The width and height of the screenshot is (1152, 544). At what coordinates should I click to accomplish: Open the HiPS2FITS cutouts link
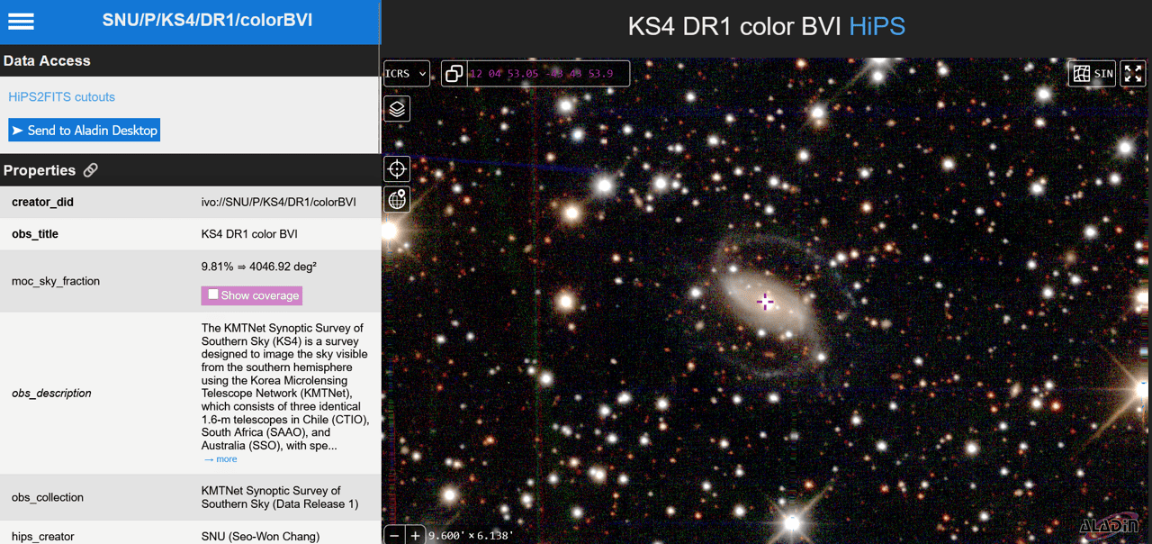coord(61,97)
